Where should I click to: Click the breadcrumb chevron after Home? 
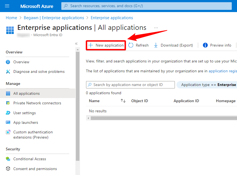tap(20, 18)
